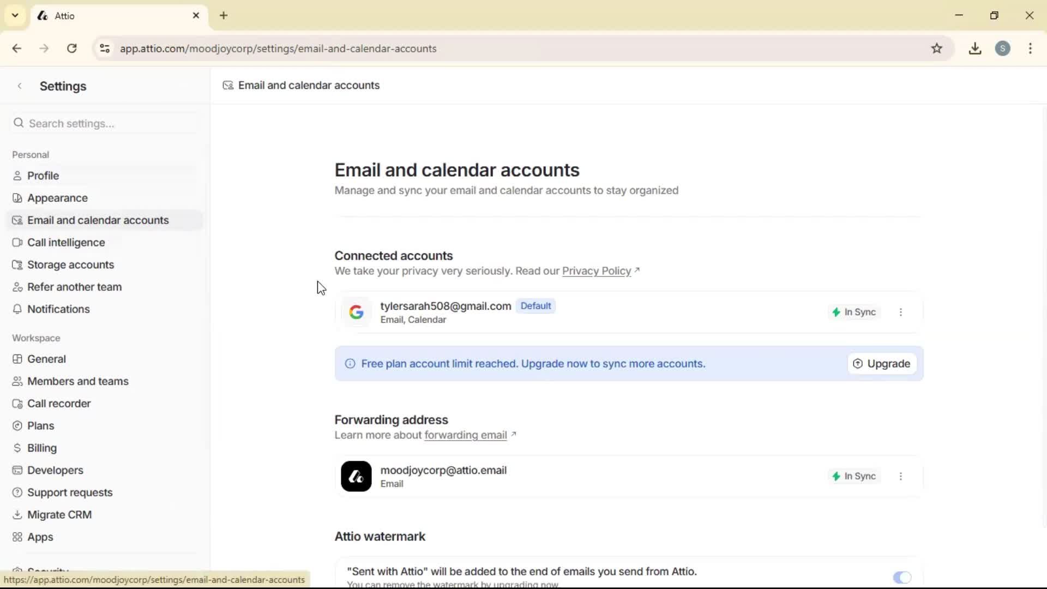Click the Refer another team icon
This screenshot has width=1047, height=589.
pos(17,287)
